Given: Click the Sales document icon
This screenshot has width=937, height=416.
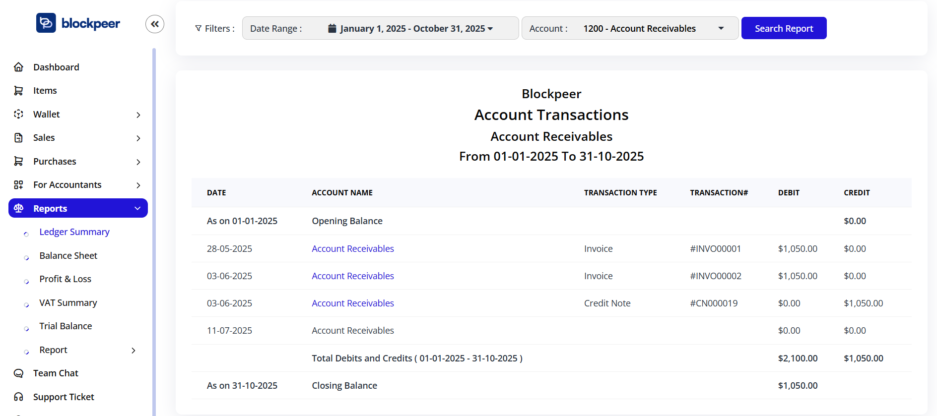Looking at the screenshot, I should point(19,138).
